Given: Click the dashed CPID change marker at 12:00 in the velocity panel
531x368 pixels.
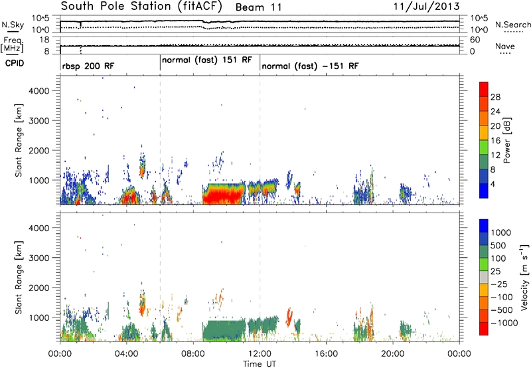Looking at the screenshot, I should pyautogui.click(x=260, y=278).
